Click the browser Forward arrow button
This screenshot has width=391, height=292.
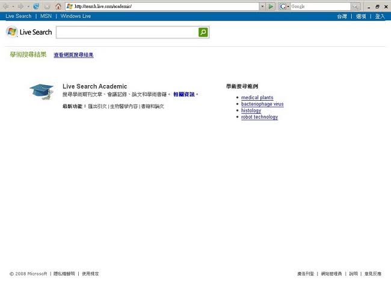pos(20,6)
